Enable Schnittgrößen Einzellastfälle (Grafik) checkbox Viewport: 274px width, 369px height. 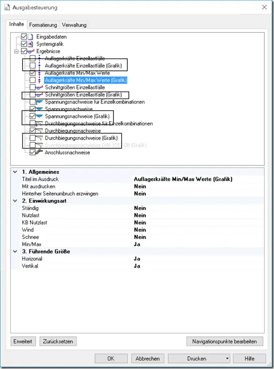33,95
